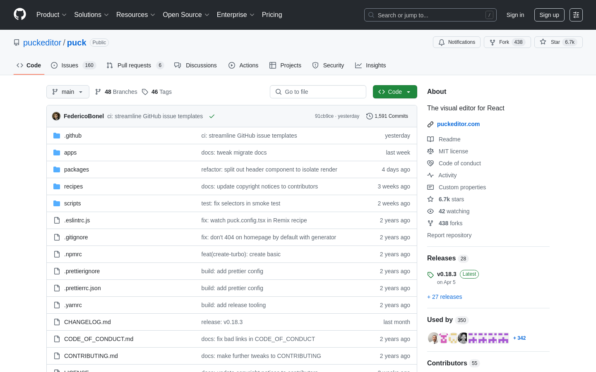Expand the Open Source menu
This screenshot has height=372, width=596.
[x=186, y=15]
